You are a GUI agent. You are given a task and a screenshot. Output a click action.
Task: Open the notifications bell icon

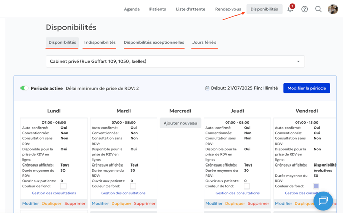click(290, 9)
